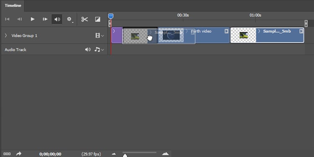Split clip with scissors icon
This screenshot has width=314, height=157.
click(x=85, y=19)
